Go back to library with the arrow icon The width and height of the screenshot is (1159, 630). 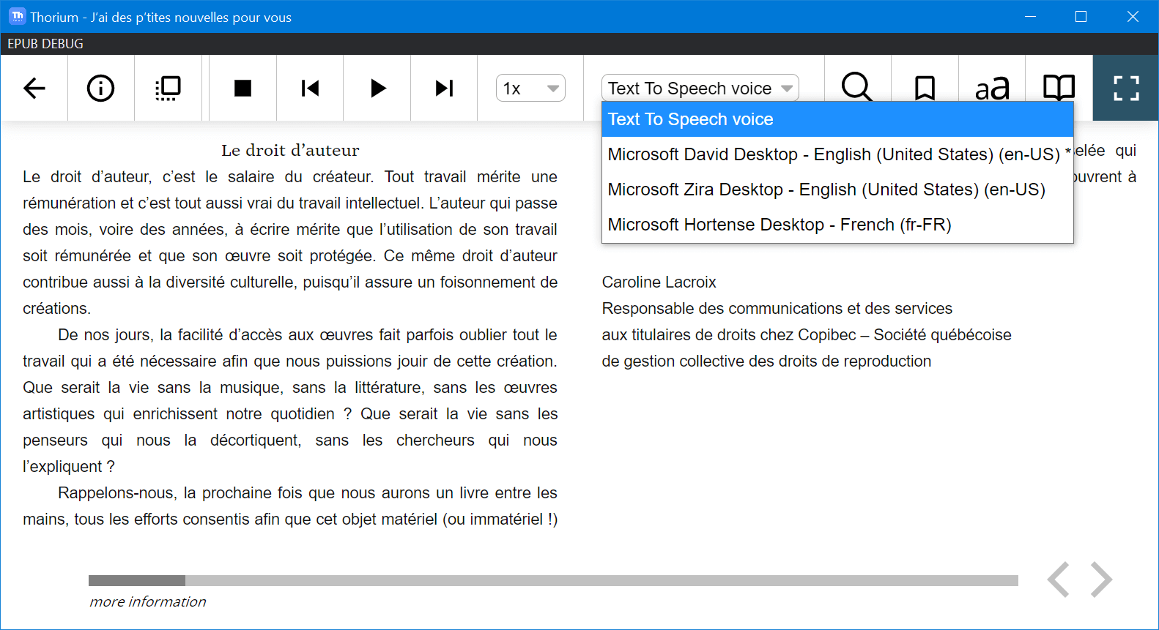click(34, 89)
